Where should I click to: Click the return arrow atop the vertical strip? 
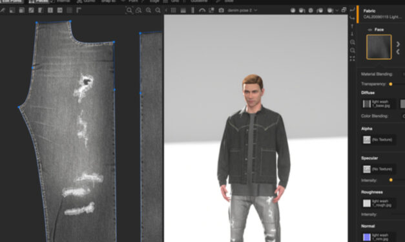(352, 10)
